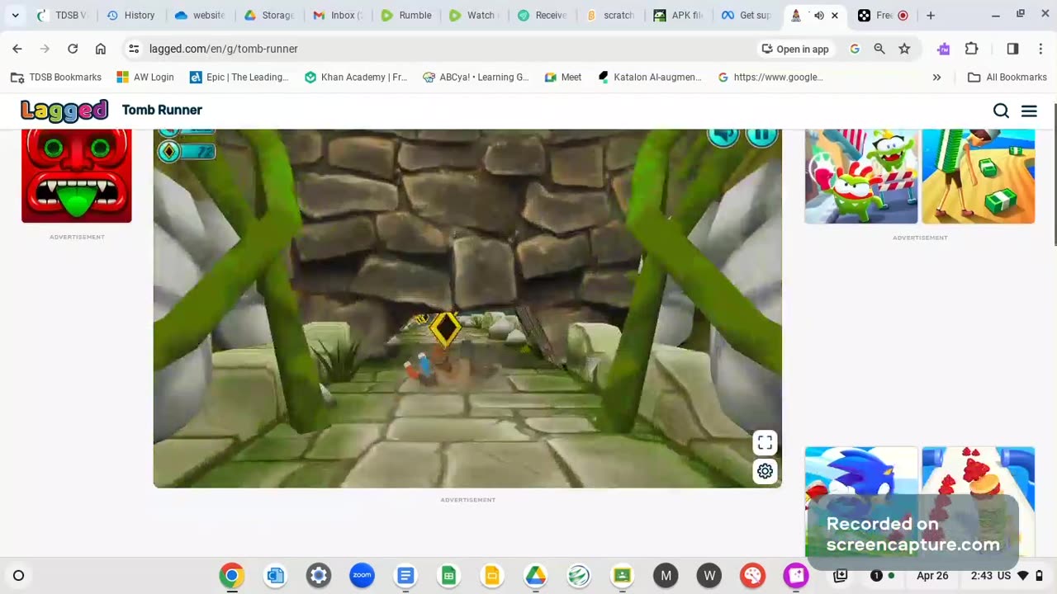Image resolution: width=1057 pixels, height=594 pixels.
Task: Switch to the Get support tab
Action: point(747,15)
